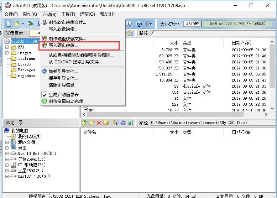Open the 选项(O) menu
The image size is (277, 198).
(88, 14)
